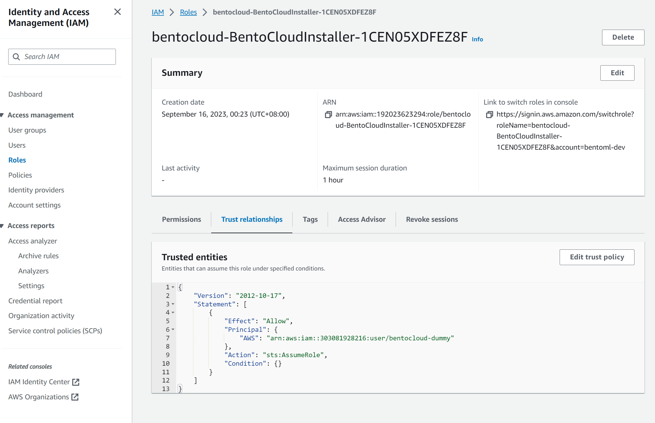Screen dimensions: 655x423
Task: Open IAM Identity Center external link icon
Action: pos(76,382)
